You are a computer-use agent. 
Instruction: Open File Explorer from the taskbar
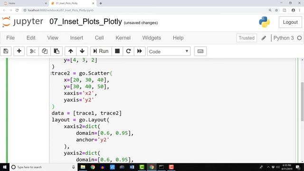click(83, 167)
